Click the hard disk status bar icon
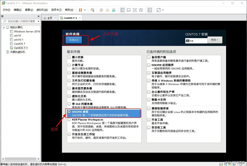247x166 pixels. pos(221,164)
